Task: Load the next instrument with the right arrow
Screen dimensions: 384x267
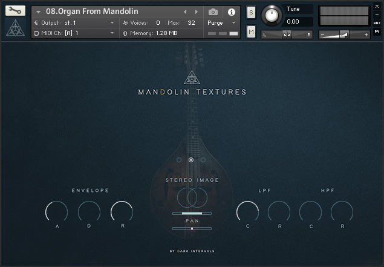Action: point(197,12)
